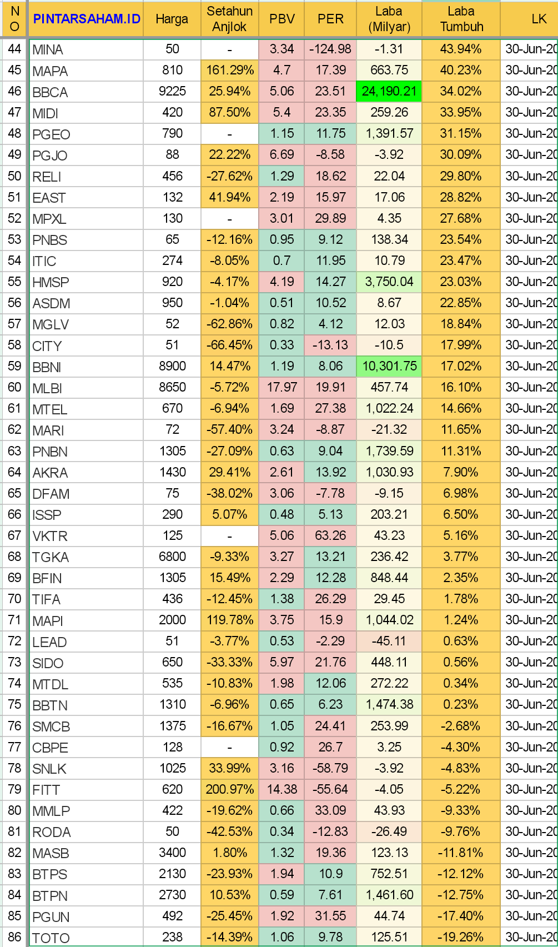Image resolution: width=558 pixels, height=947 pixels.
Task: Click the PER column header
Action: point(330,19)
